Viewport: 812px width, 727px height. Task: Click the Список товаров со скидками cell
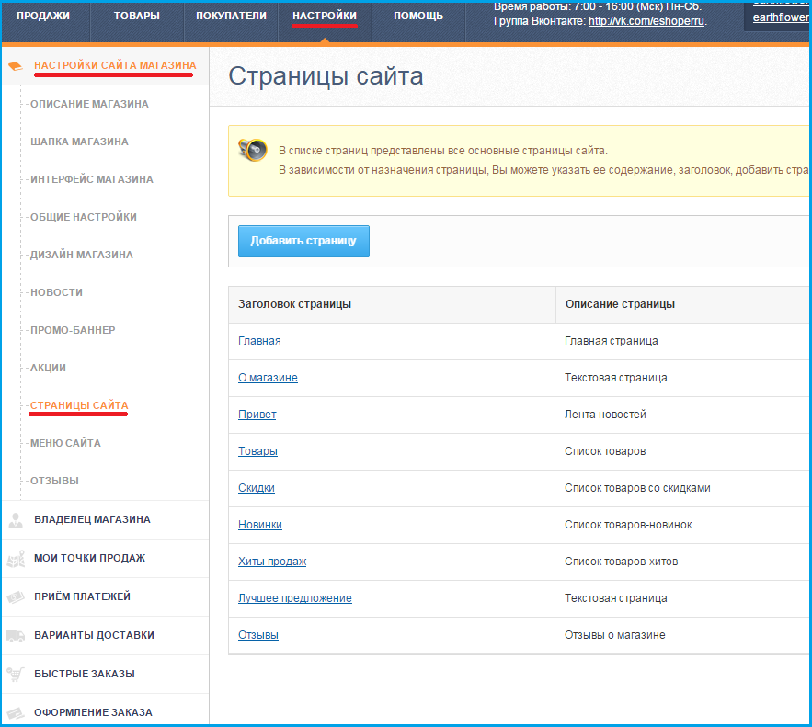[637, 488]
